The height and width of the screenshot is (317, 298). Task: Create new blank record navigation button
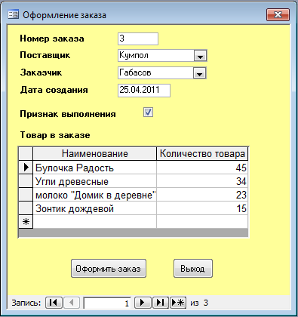tap(178, 303)
